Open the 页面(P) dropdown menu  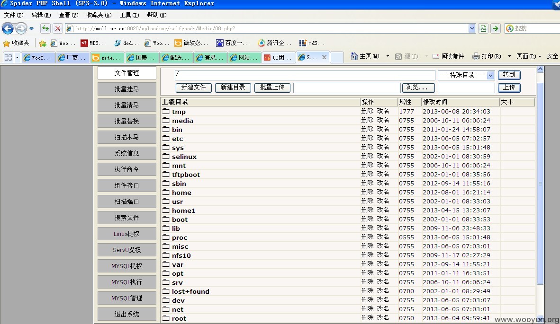pyautogui.click(x=529, y=56)
